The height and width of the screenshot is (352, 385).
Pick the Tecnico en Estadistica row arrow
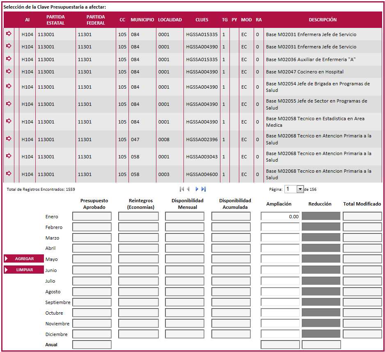point(9,121)
